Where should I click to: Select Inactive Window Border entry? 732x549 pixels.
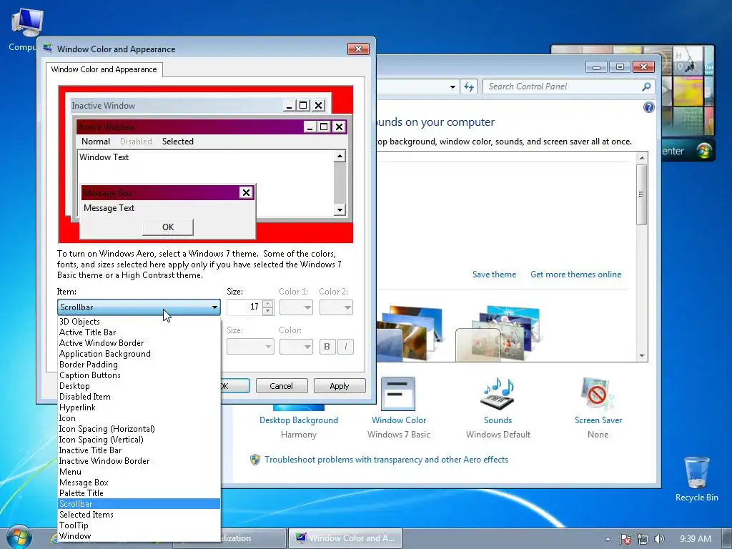139,461
